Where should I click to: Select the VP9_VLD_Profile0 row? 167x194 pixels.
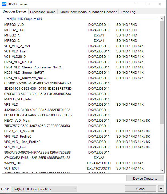[x=81, y=136]
